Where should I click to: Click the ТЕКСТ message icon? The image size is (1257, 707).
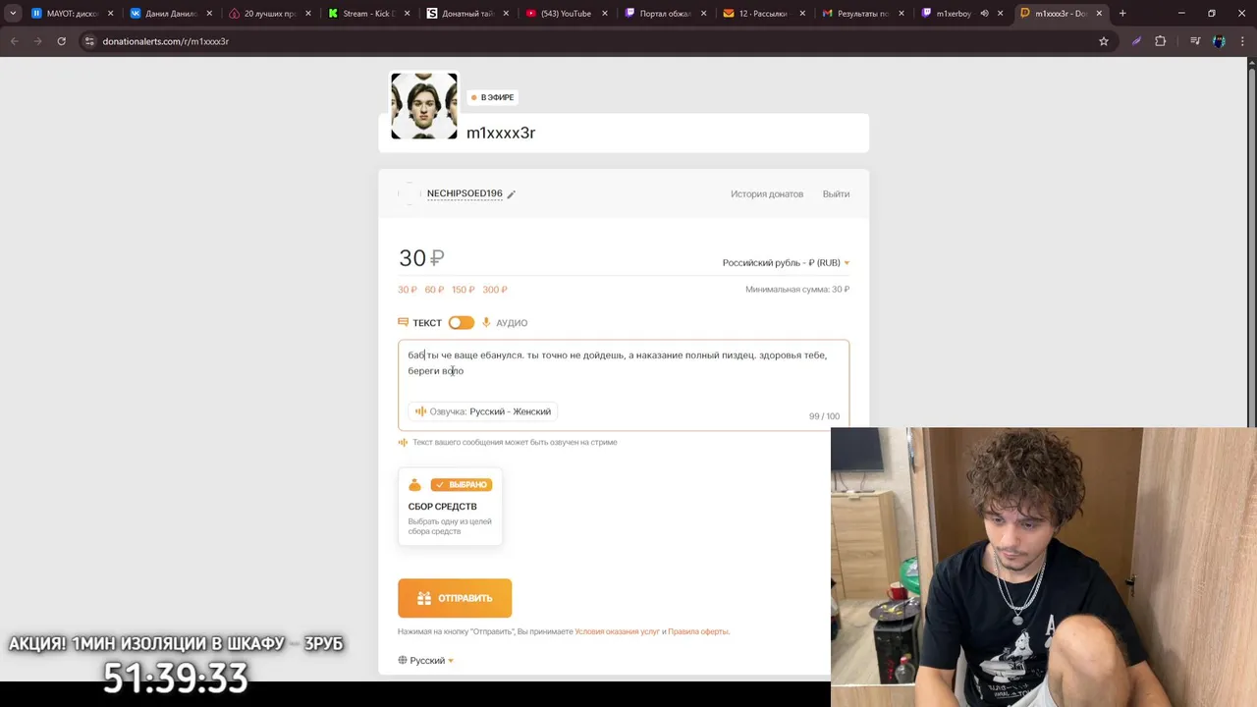pyautogui.click(x=403, y=322)
